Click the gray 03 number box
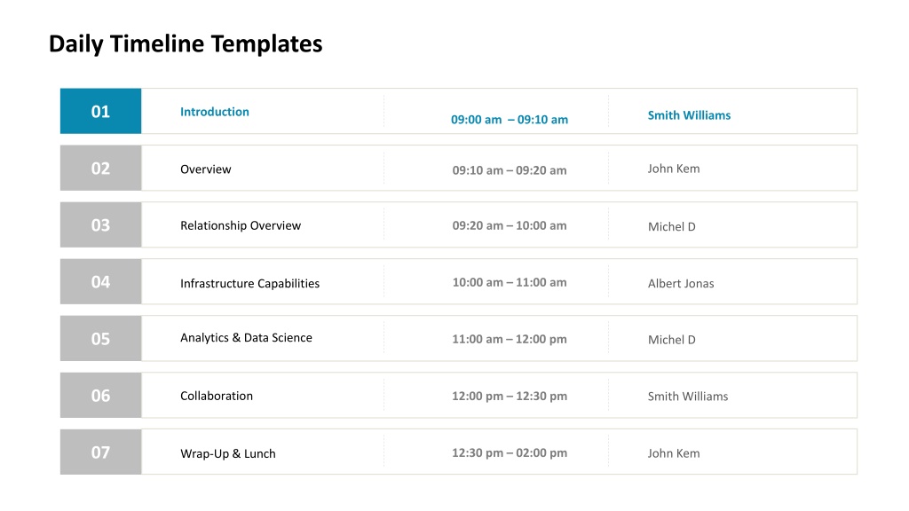 click(x=101, y=224)
